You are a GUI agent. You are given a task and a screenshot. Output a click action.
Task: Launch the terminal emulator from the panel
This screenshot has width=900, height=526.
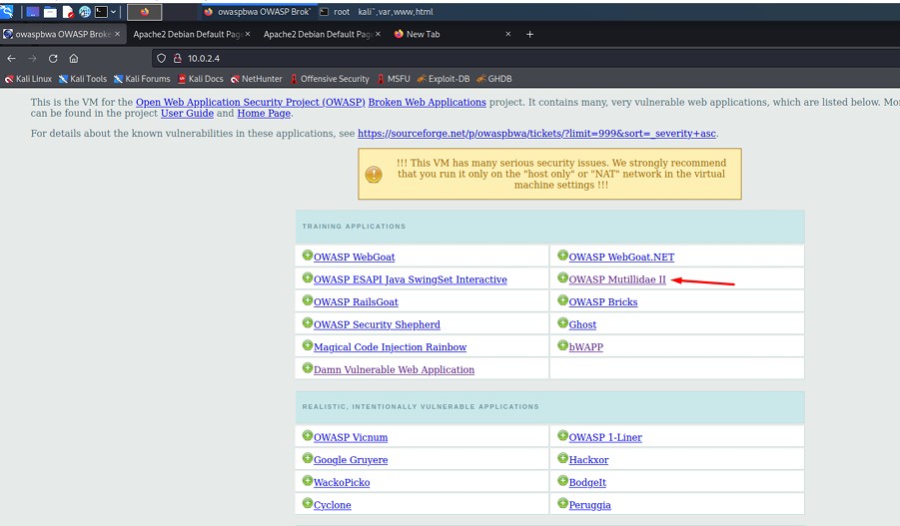point(101,11)
